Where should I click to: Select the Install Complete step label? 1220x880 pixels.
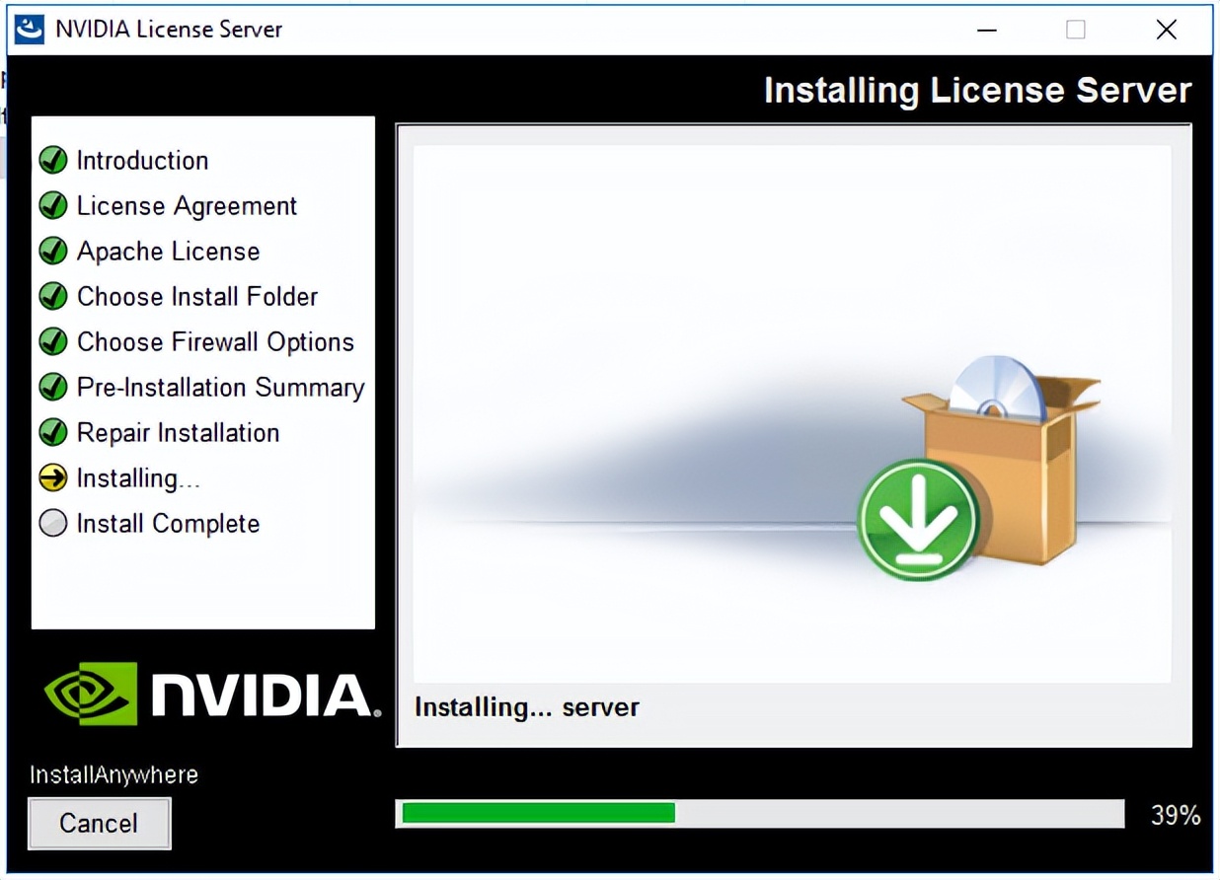click(168, 523)
